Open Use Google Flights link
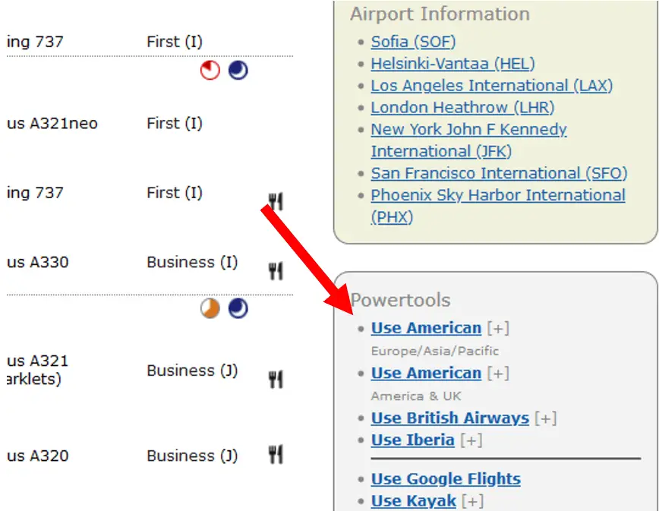Screen dimensions: 659x511 (x=446, y=479)
